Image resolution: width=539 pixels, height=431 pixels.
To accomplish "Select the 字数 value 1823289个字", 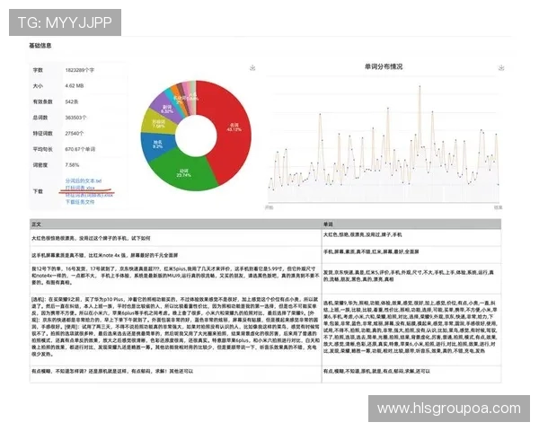I will tap(79, 70).
